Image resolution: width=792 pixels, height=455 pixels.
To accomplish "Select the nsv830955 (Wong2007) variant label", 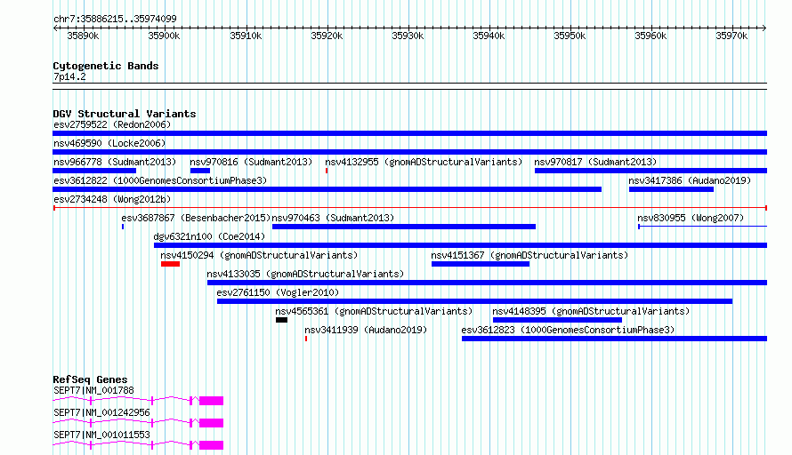I will tap(691, 218).
